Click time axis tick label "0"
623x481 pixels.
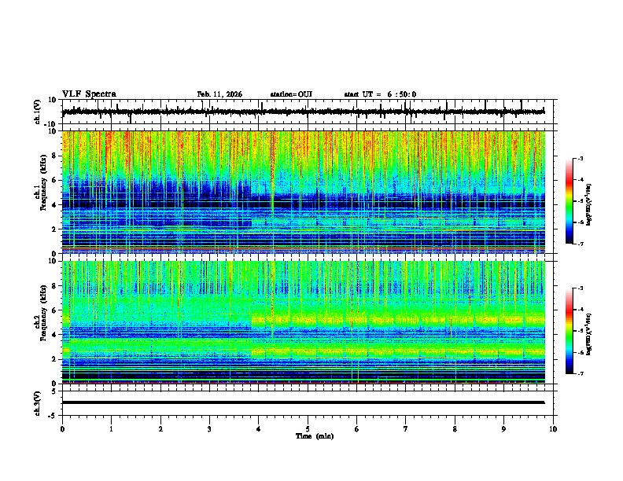(x=62, y=429)
